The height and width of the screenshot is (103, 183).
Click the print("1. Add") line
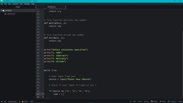coord(53,53)
